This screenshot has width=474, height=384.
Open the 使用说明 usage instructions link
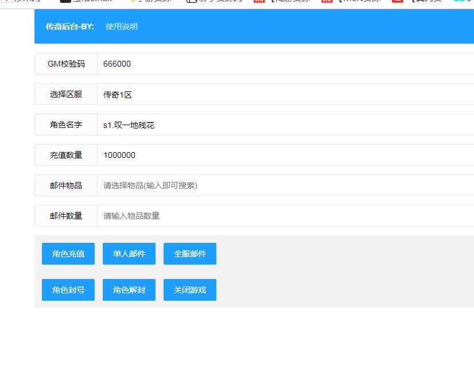click(122, 26)
